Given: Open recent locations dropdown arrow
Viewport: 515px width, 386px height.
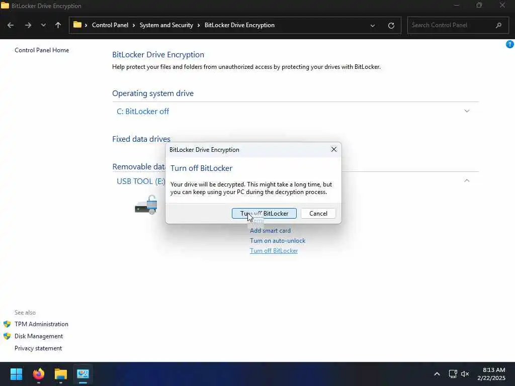Looking at the screenshot, I should coord(43,25).
